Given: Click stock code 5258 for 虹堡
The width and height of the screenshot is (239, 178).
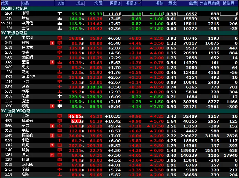Looking at the screenshot, I should (x=9, y=160).
